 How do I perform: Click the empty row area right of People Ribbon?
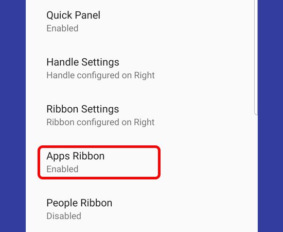184,209
